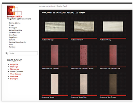
Task: Open the Kontakt menu item
Action: point(12,47)
